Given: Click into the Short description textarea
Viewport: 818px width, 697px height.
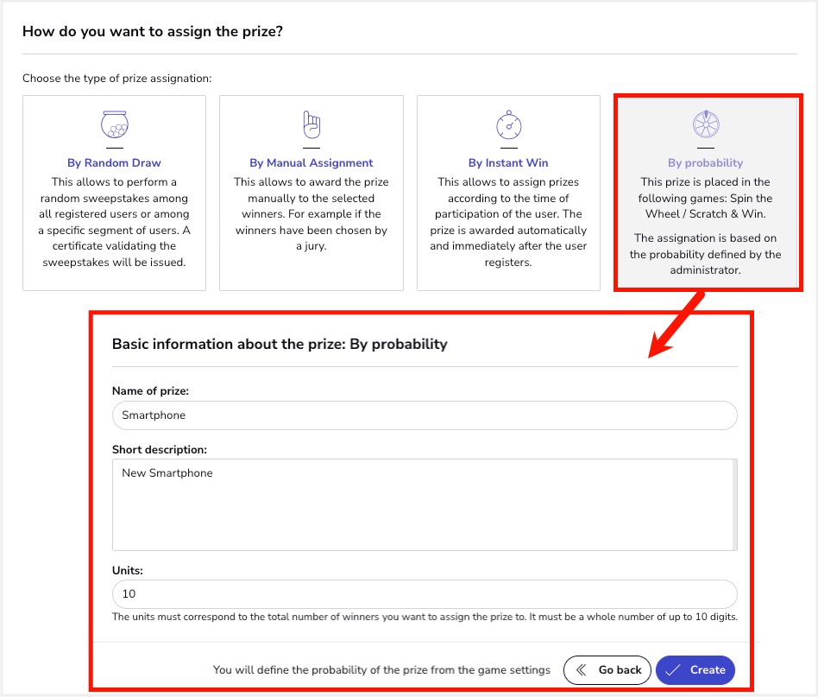Looking at the screenshot, I should point(422,505).
